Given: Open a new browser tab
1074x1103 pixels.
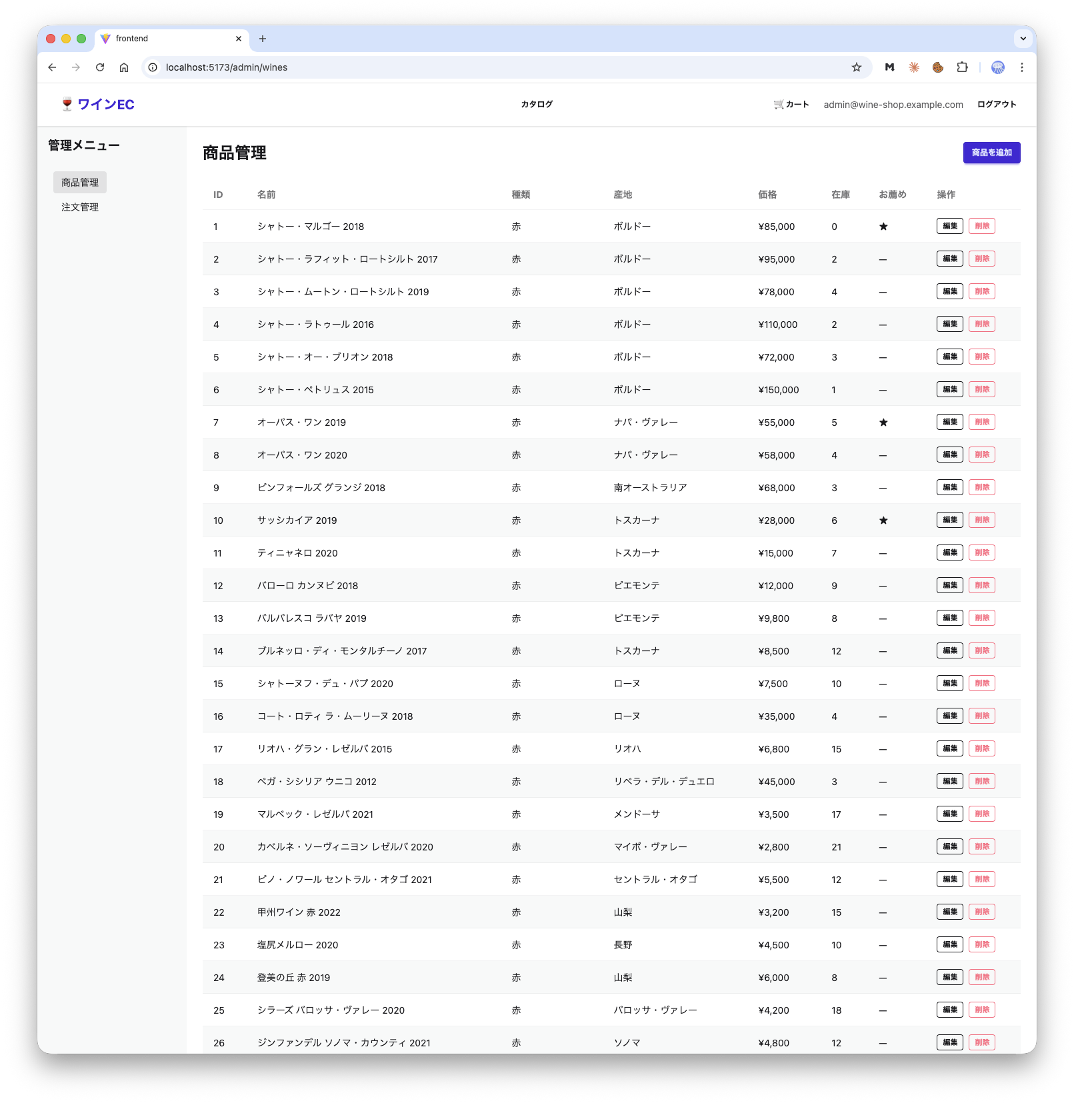Looking at the screenshot, I should pos(263,39).
